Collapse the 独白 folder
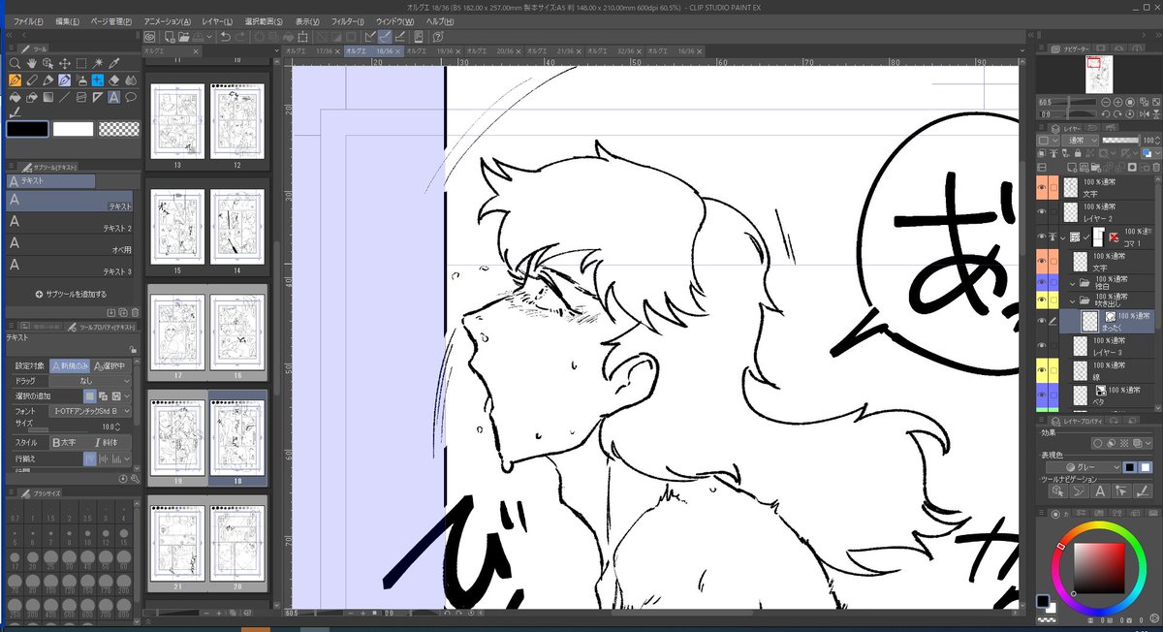Image resolution: width=1163 pixels, height=632 pixels. pos(1075,284)
